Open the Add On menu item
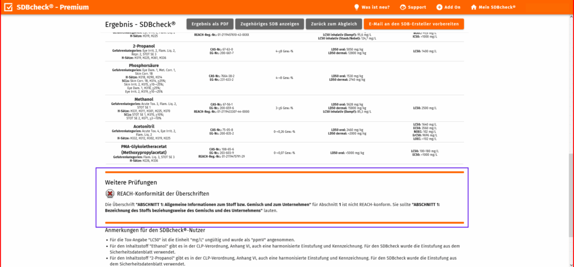Screen dimensions: 574x267 coord(452,7)
